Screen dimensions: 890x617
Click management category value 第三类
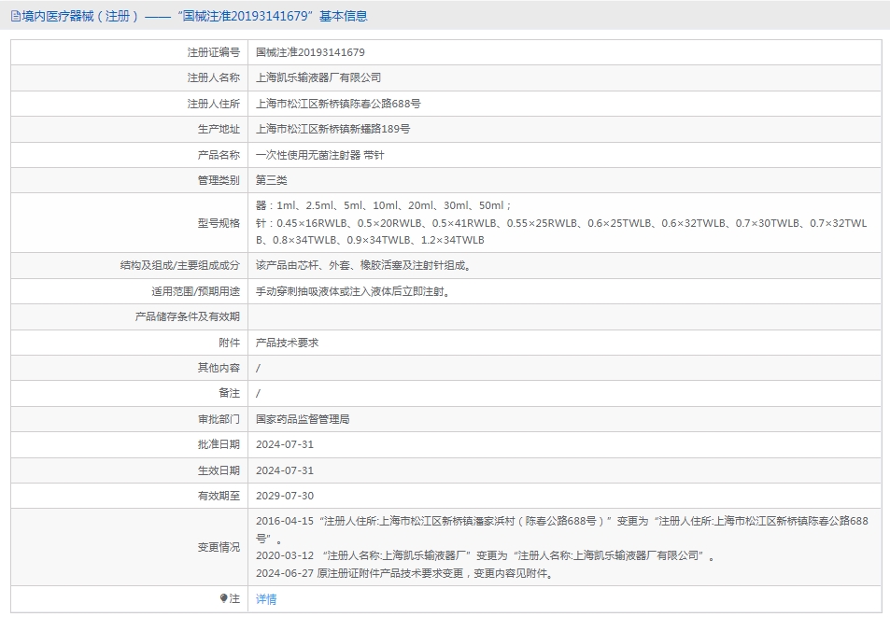click(272, 180)
